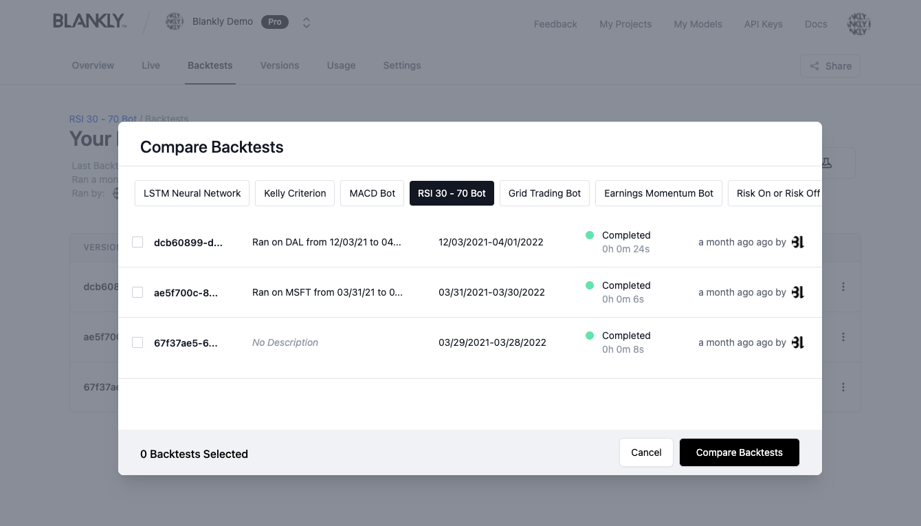Open the three-dot actions menu on the 67f37a row
Image resolution: width=921 pixels, height=526 pixels.
843,386
